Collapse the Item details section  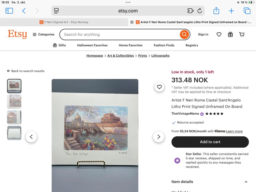(x=246, y=182)
